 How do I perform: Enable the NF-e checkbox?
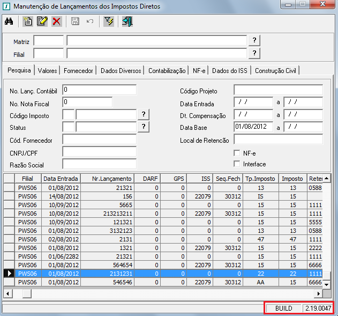click(237, 153)
